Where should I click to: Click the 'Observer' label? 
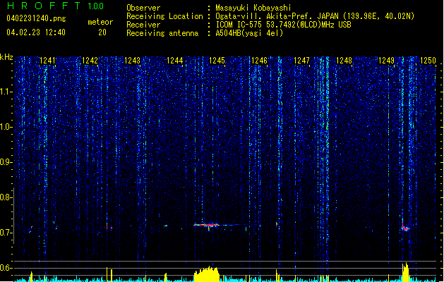(143, 8)
